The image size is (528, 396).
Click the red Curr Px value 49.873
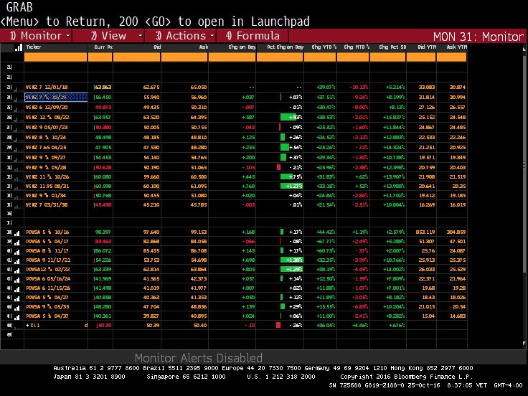pos(103,108)
